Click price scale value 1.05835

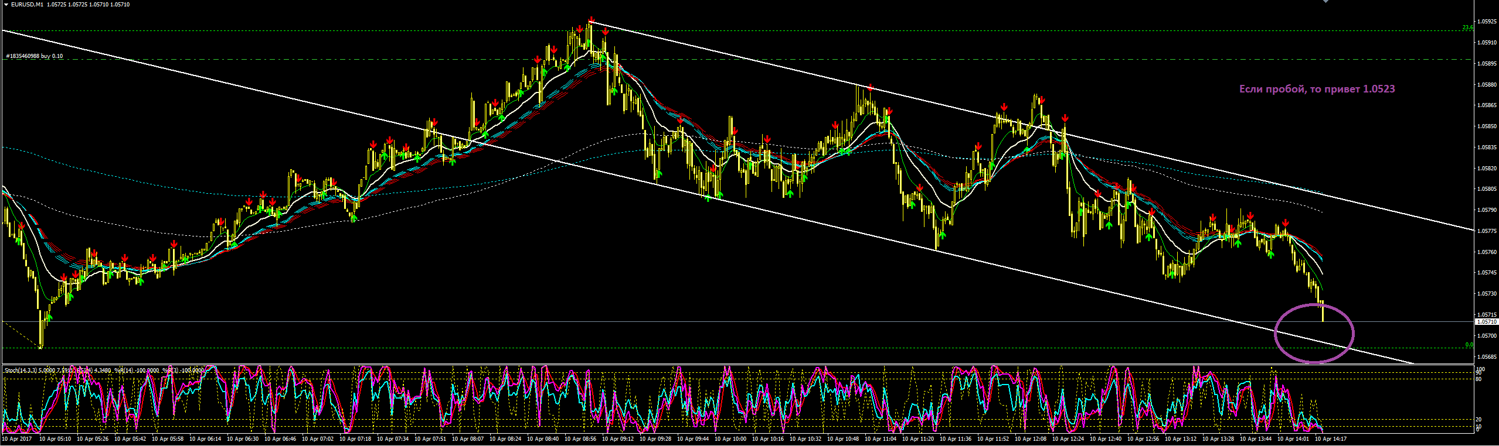[1486, 147]
